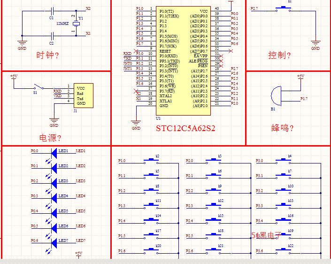
Task: Click RXD net label at connector J1
Action: tap(57, 91)
